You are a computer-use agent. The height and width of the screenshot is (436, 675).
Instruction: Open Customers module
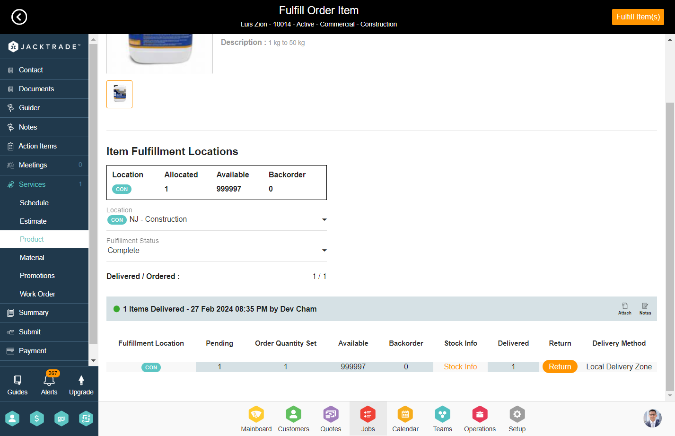click(x=294, y=419)
